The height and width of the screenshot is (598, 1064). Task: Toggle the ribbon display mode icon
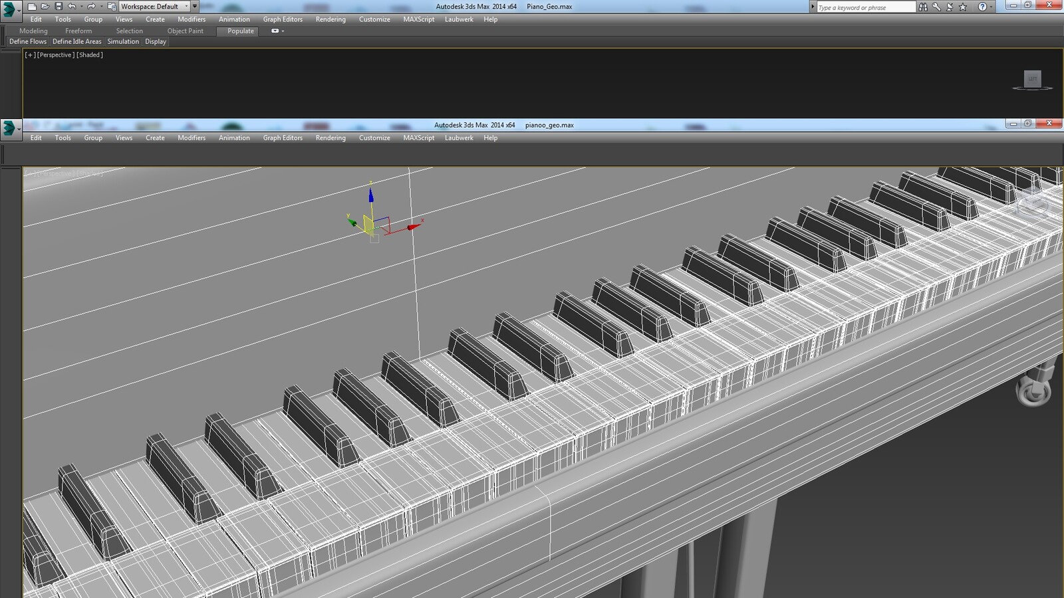tap(275, 31)
